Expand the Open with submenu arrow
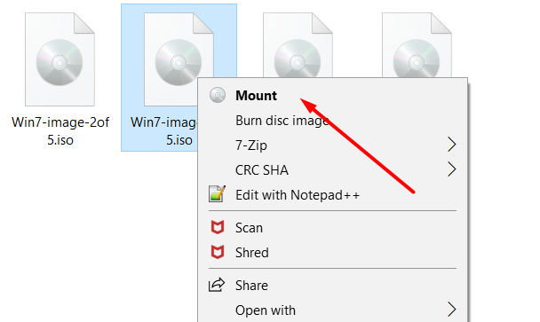Screen dimensions: 540x322 point(451,310)
